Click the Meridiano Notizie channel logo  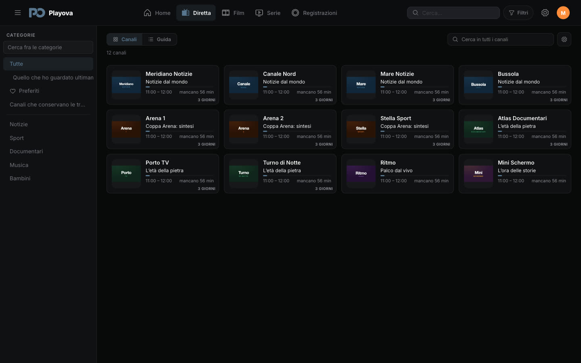(126, 85)
